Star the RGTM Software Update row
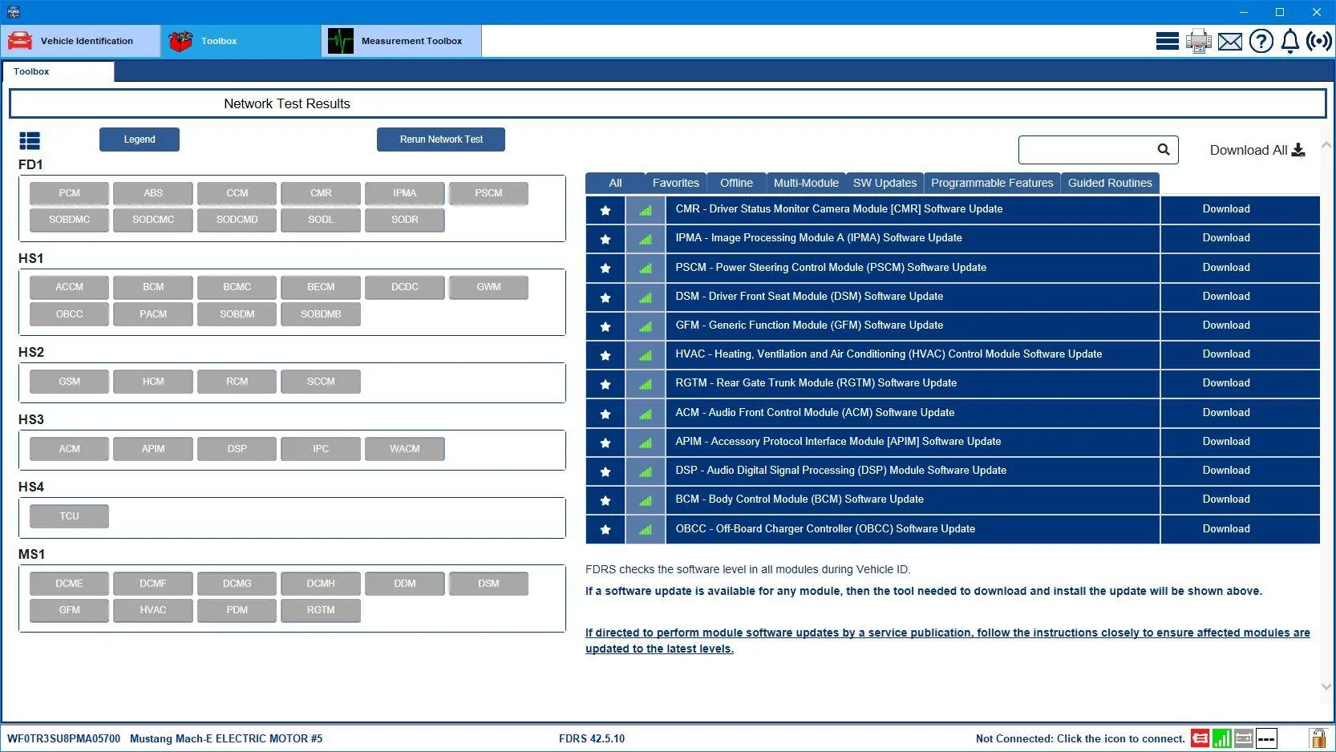Image resolution: width=1336 pixels, height=752 pixels. click(605, 384)
